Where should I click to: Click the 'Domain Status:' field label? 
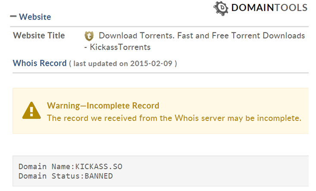(51, 175)
